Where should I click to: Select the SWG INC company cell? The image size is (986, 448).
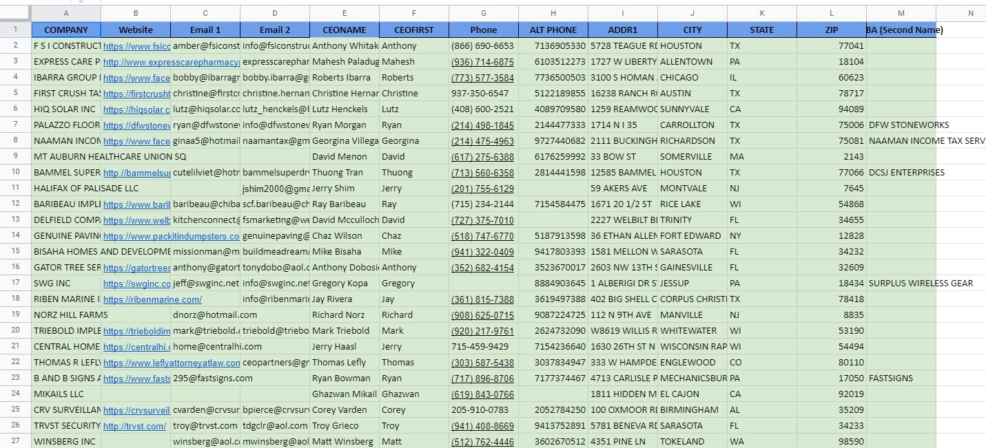click(66, 284)
